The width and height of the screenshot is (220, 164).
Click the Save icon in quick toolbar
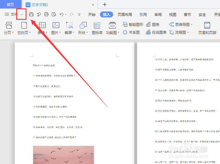click(31, 14)
